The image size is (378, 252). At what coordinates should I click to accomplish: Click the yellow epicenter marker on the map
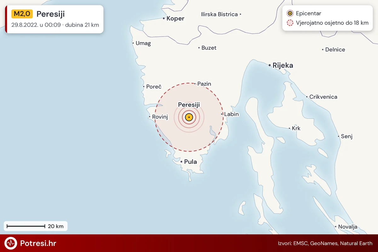click(x=189, y=117)
